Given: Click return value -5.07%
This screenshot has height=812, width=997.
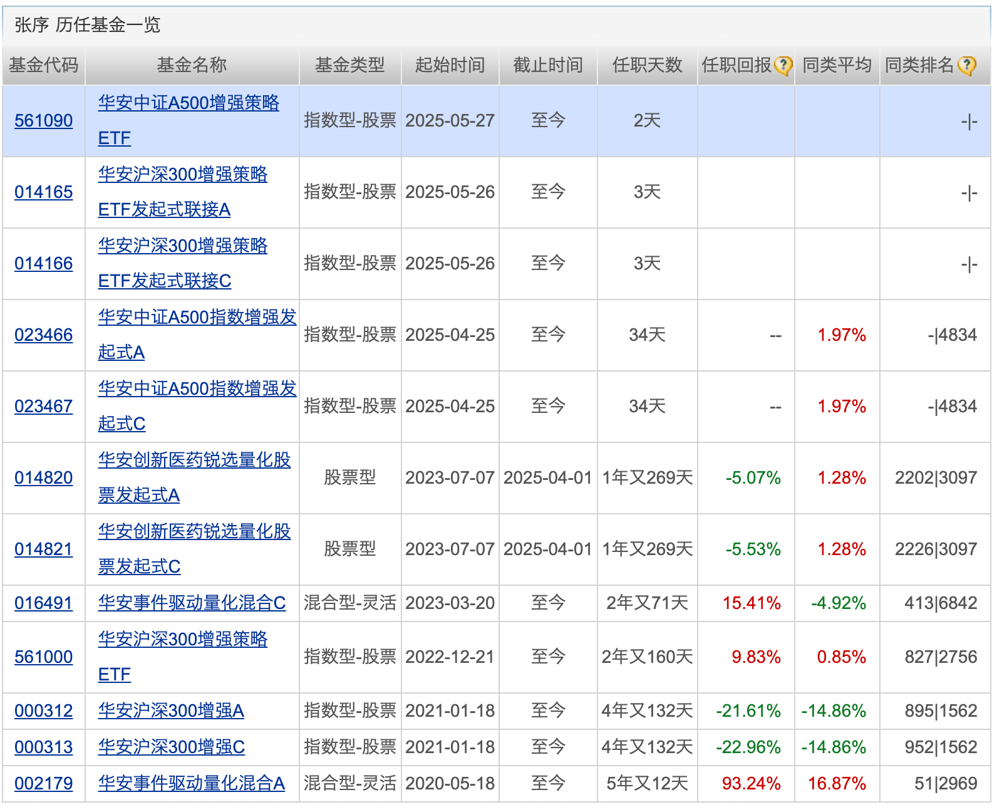Looking at the screenshot, I should (753, 478).
